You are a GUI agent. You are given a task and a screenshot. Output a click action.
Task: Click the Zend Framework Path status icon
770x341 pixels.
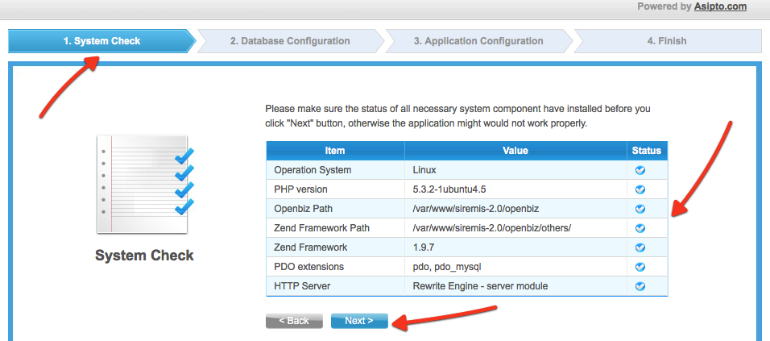point(640,228)
